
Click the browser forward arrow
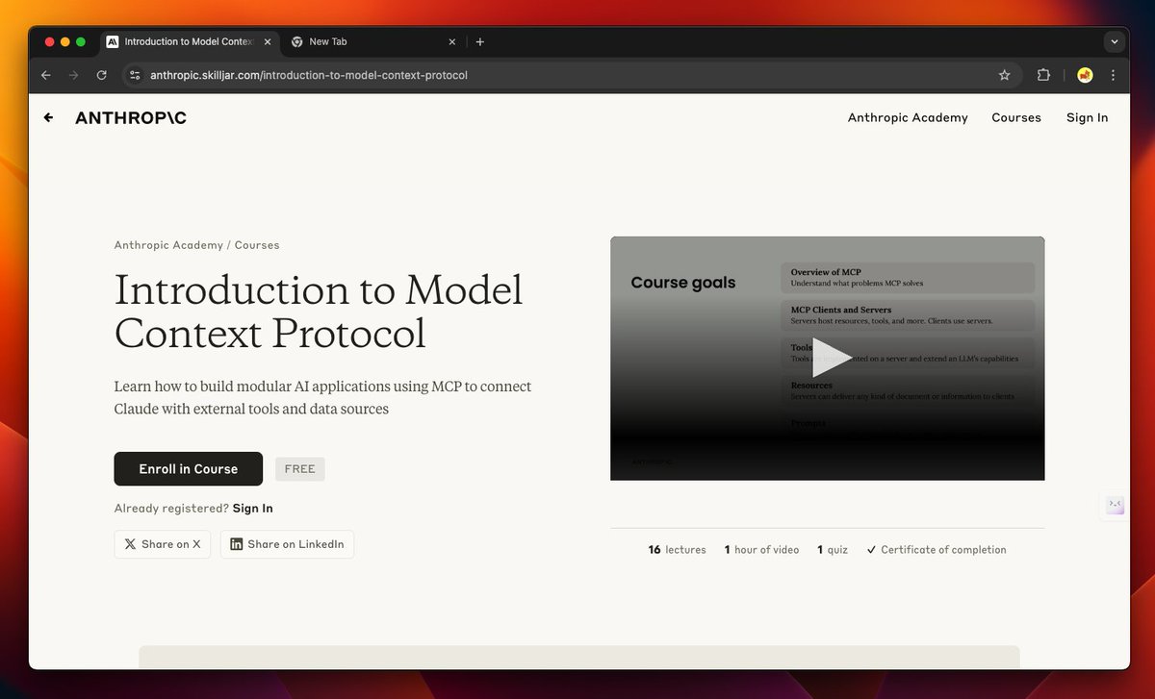(73, 75)
